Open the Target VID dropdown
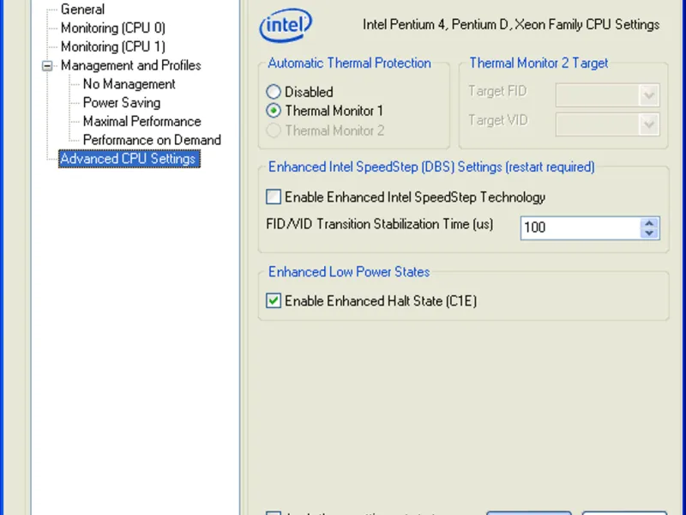 [x=608, y=124]
